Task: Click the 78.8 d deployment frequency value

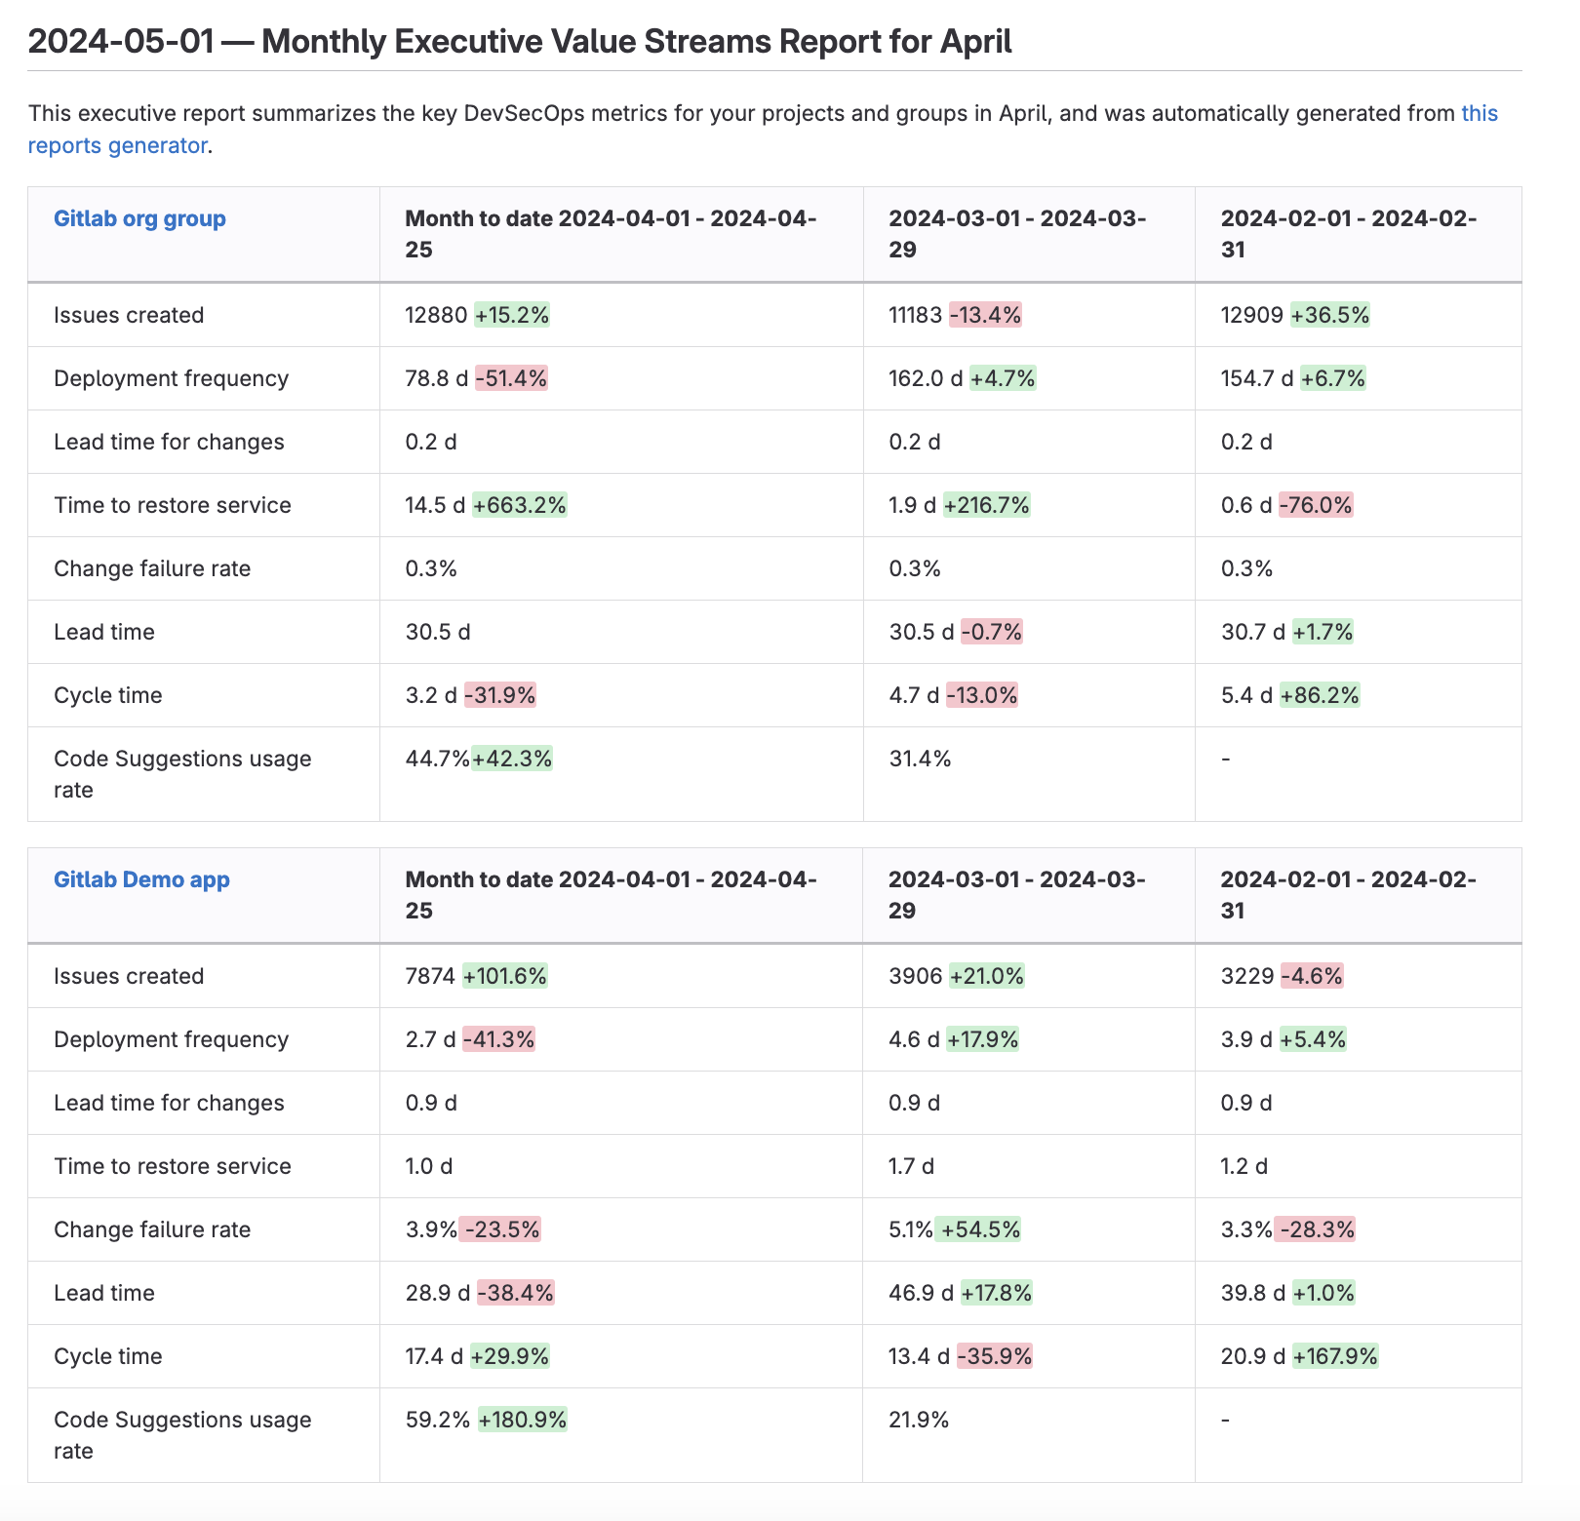Action: click(x=437, y=378)
